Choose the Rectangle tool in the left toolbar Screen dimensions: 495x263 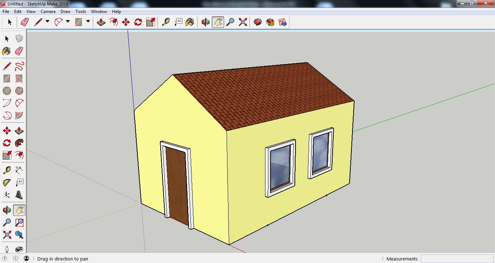7,79
